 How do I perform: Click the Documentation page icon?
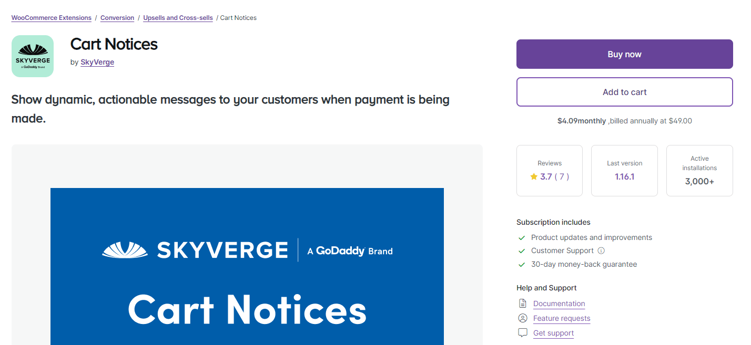522,304
